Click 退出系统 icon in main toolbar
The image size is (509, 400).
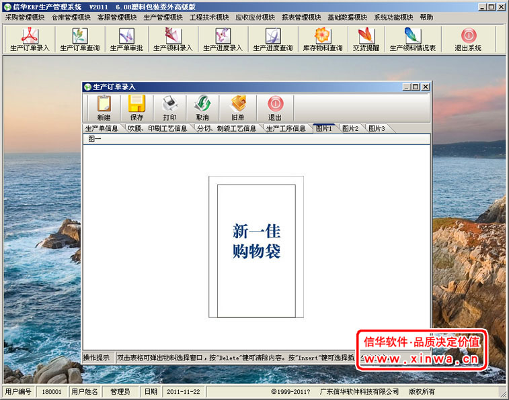[x=468, y=40]
